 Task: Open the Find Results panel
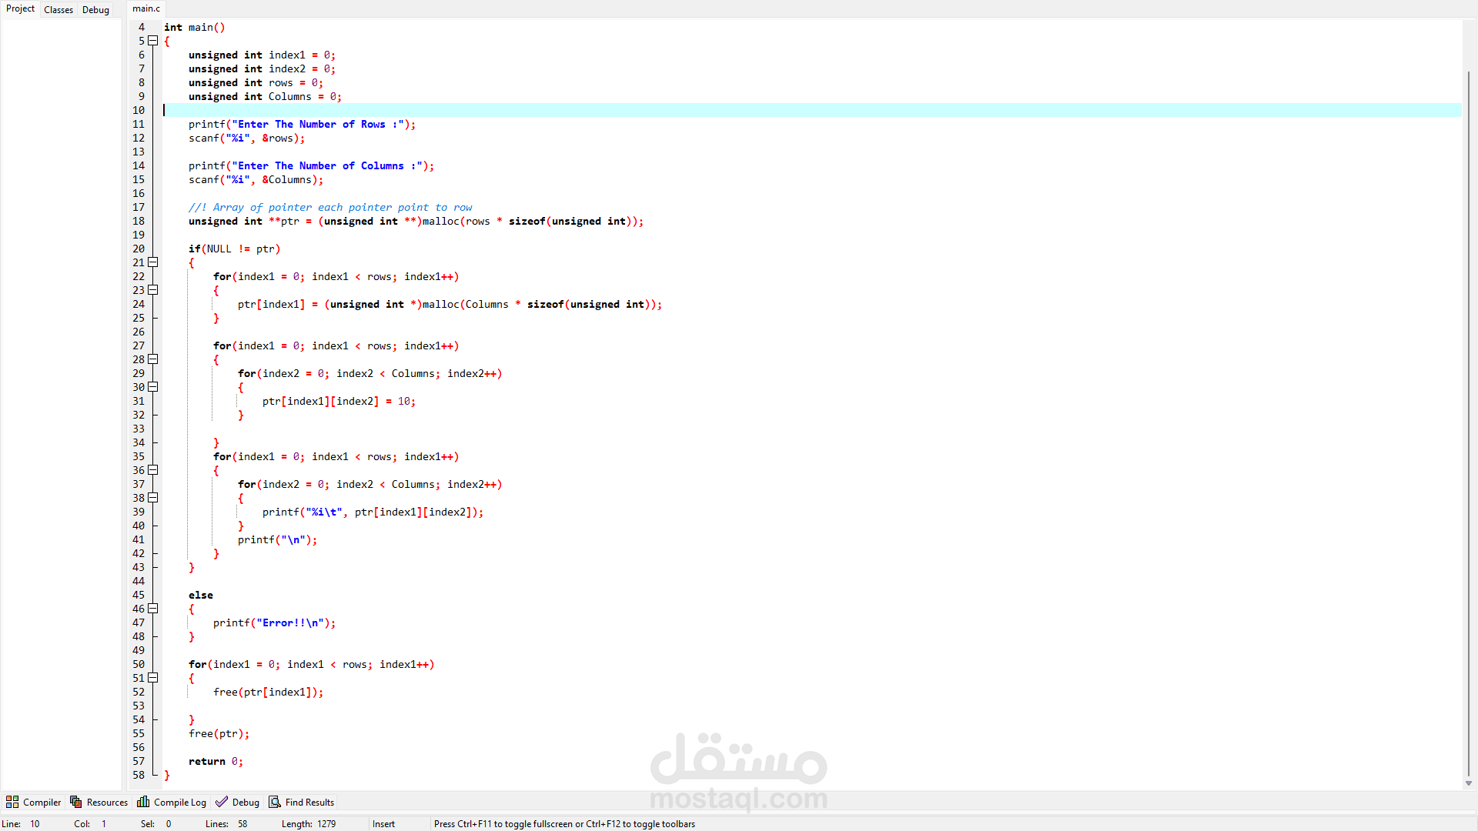click(309, 802)
